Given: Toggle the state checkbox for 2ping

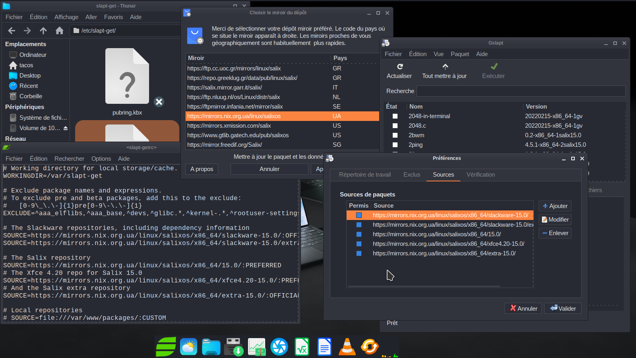Looking at the screenshot, I should coord(395,145).
